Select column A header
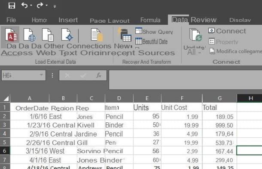 (x=30, y=98)
